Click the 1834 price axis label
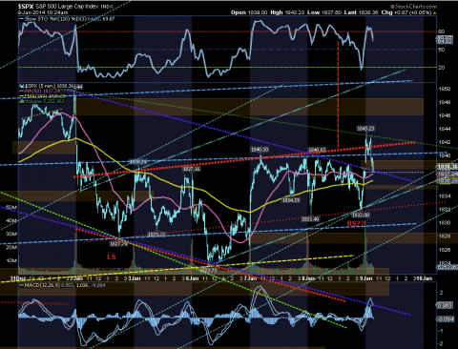Image resolution: width=458 pixels, height=349 pixels. 445,196
